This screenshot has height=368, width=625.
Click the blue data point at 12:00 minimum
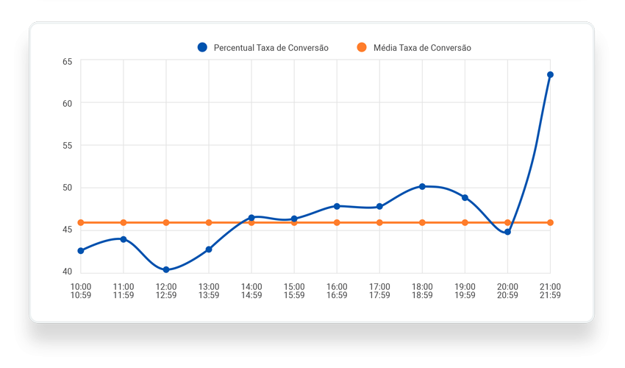tap(166, 269)
